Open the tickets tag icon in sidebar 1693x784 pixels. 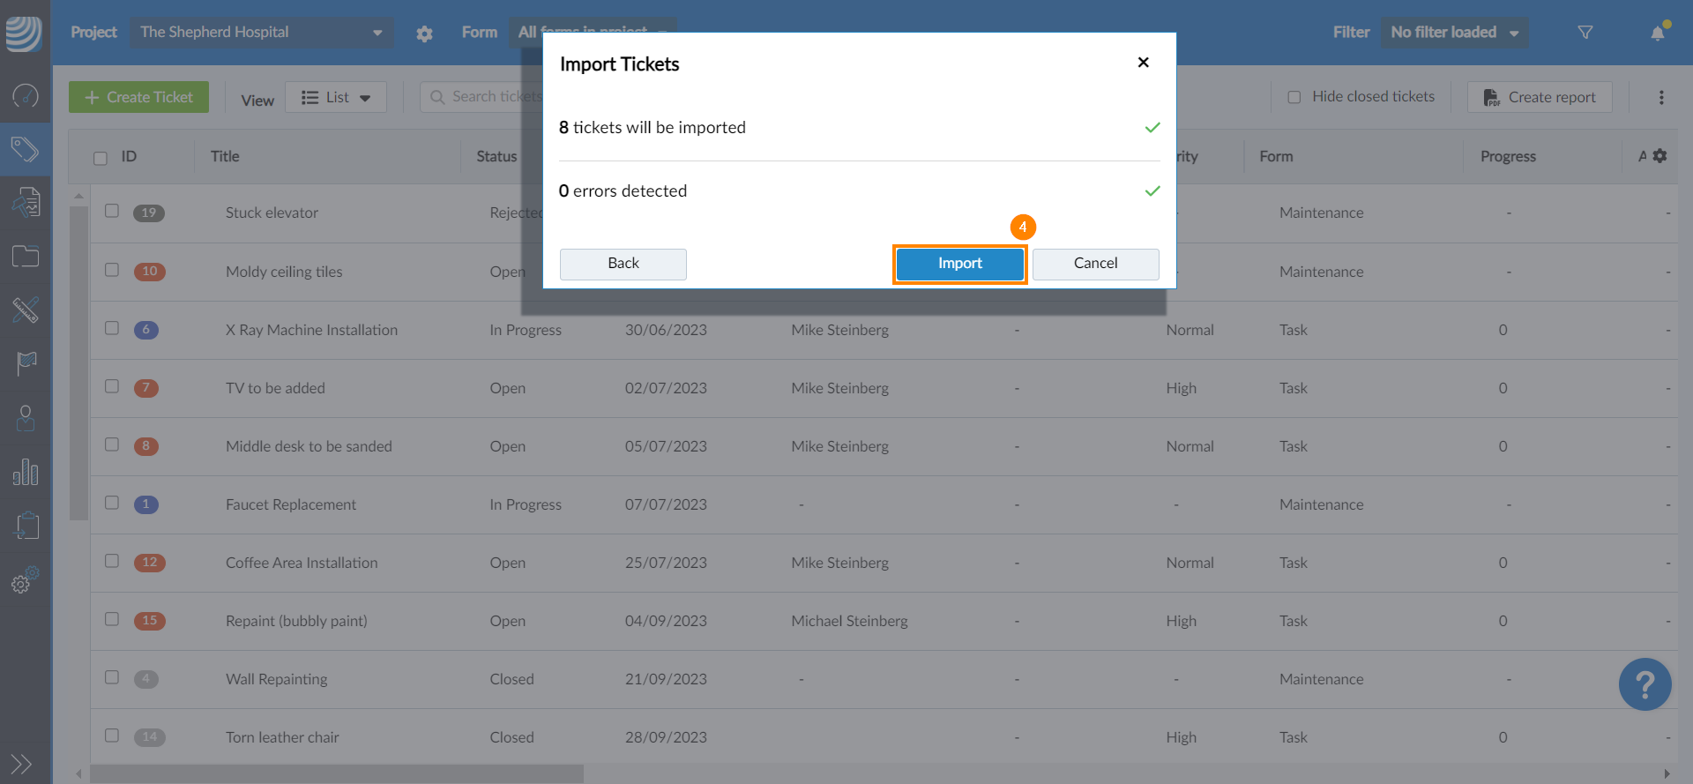click(25, 149)
